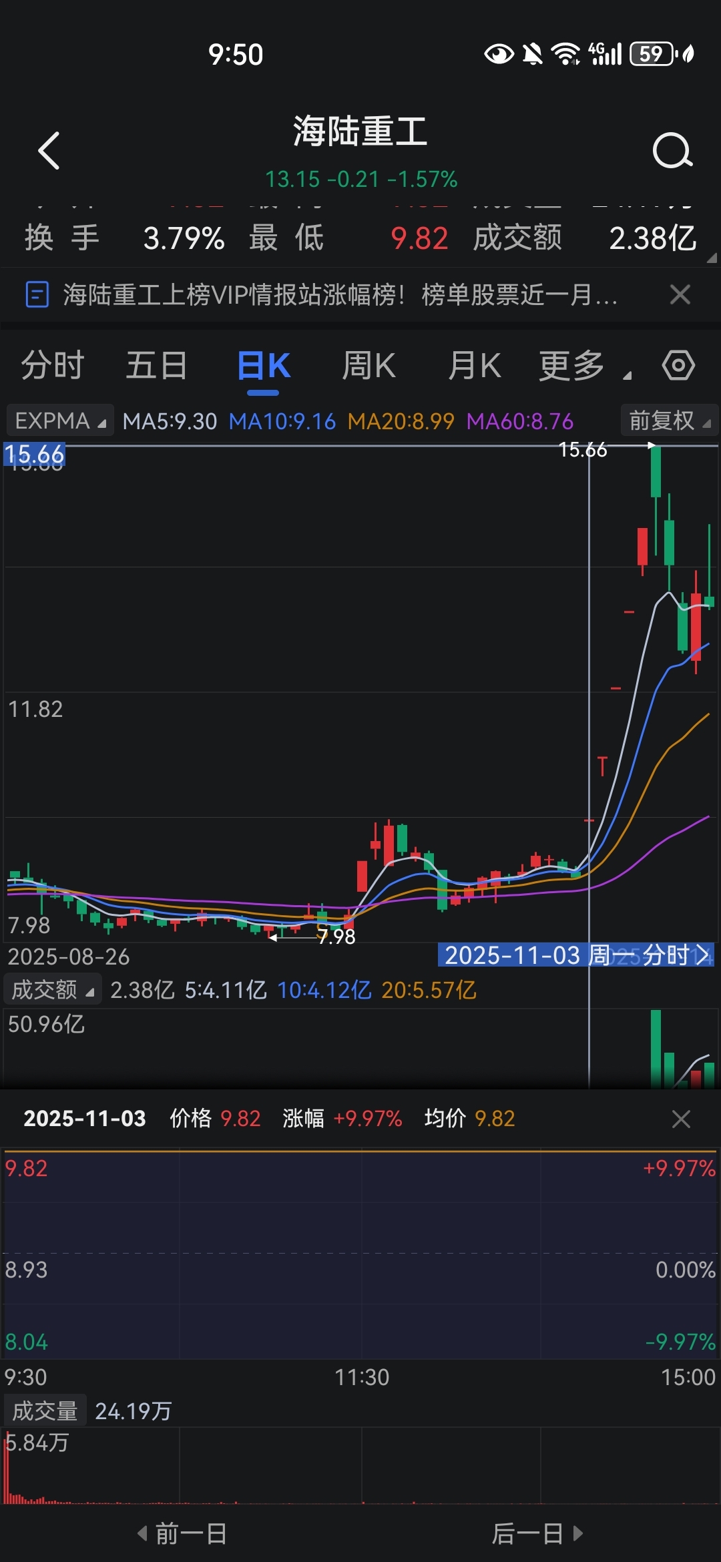Screen dimensions: 721x1562
Task: Open the 成交量 indicator selector
Action: (x=45, y=1411)
